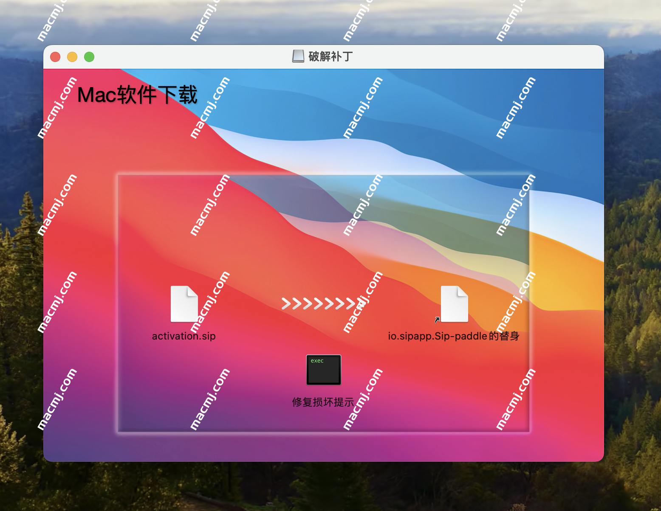Select the io.sipapp.Sip-paddle alias file icon
661x511 pixels.
coord(454,304)
